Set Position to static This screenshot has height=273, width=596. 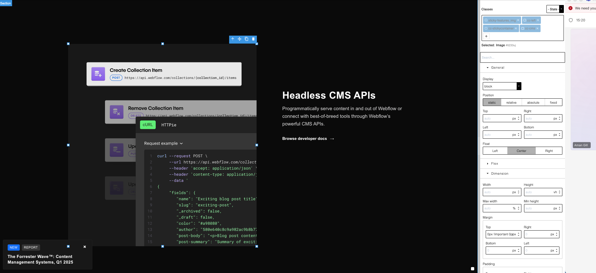(492, 102)
